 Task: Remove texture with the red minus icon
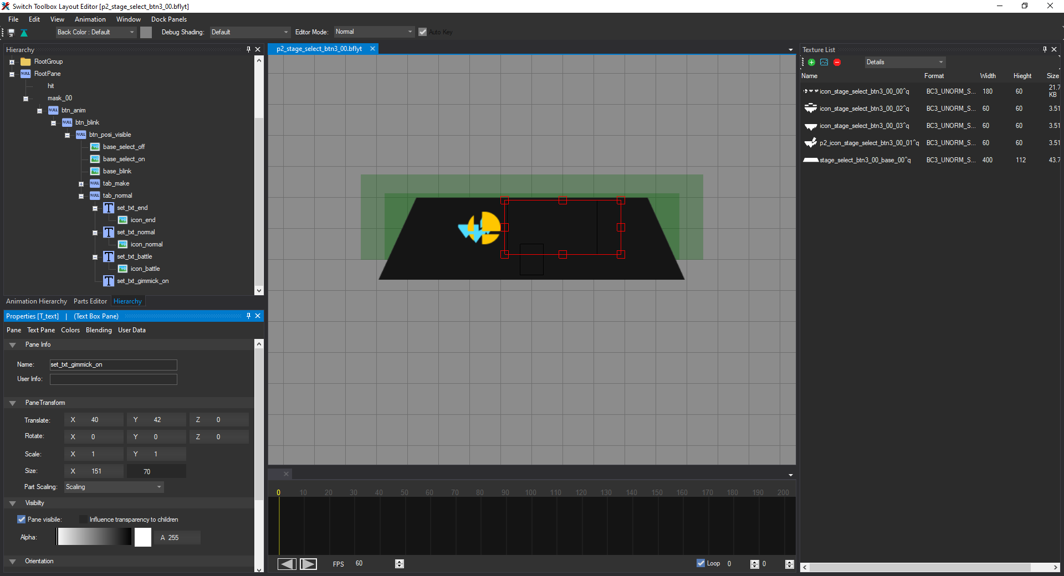coord(837,63)
